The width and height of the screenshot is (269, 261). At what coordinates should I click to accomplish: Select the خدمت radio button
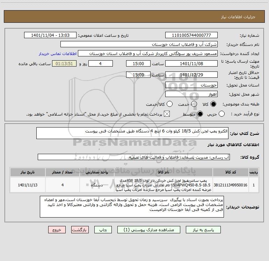pyautogui.click(x=194, y=104)
